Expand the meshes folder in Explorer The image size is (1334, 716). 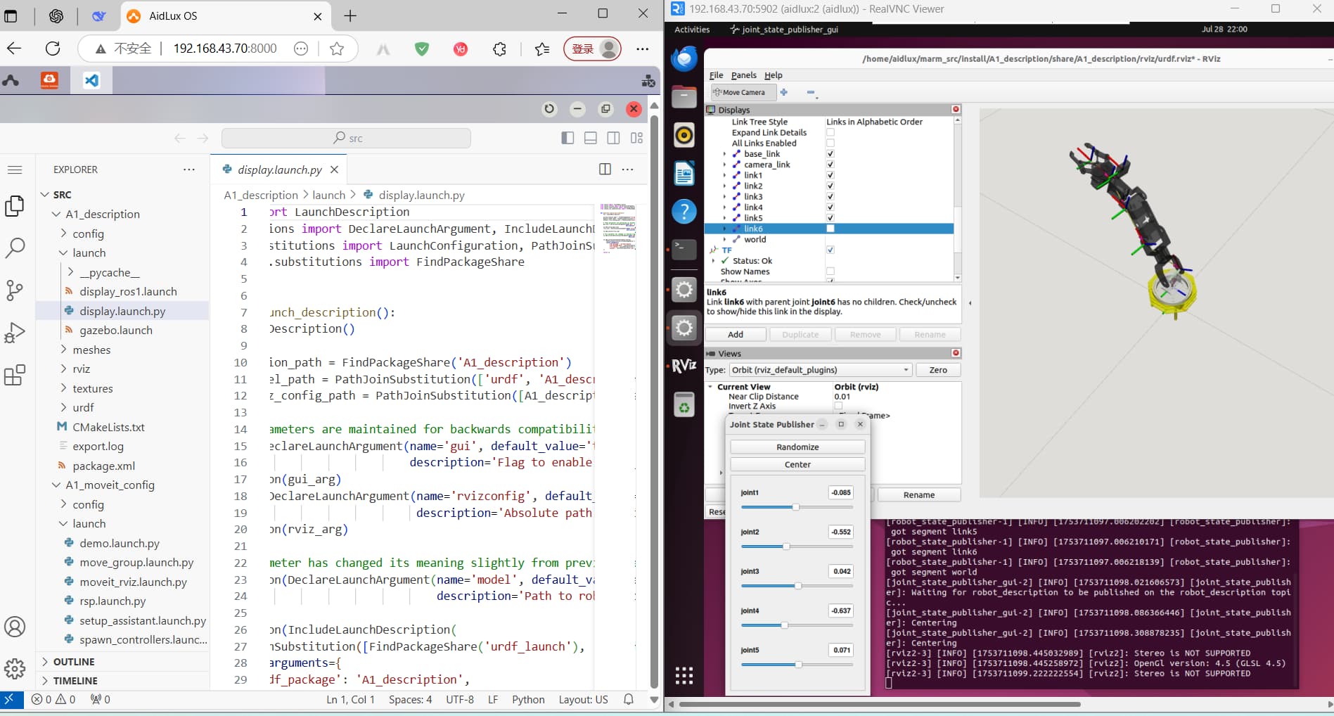click(x=91, y=350)
